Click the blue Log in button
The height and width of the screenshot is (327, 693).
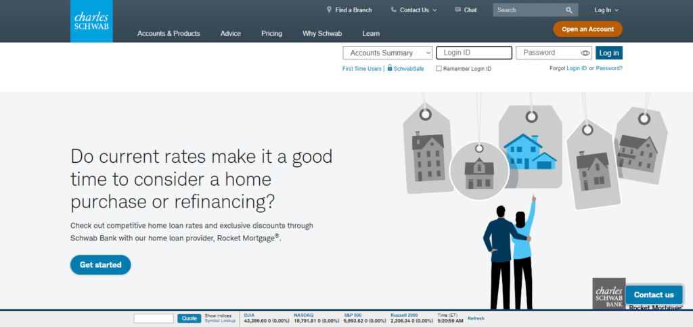coord(608,53)
